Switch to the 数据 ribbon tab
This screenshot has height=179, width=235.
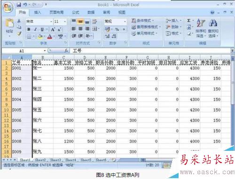[91, 12]
